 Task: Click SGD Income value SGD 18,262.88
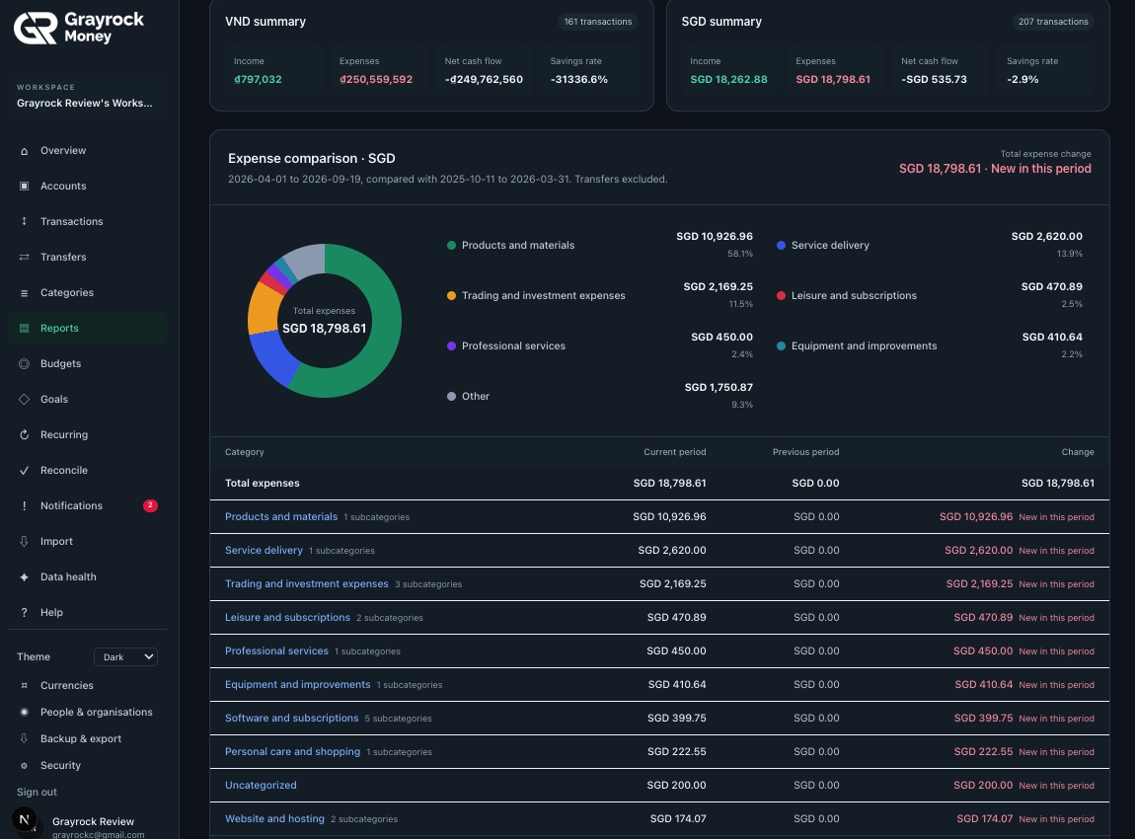pos(728,79)
